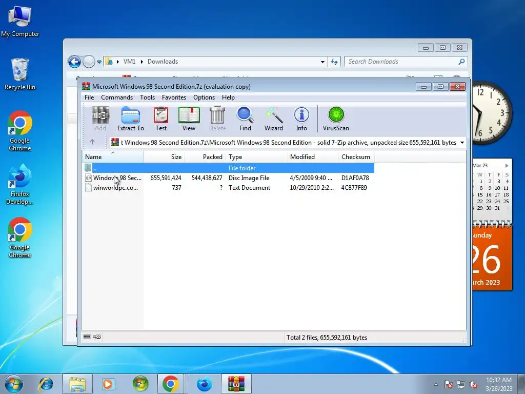Expand Explorer address bar history dropdown
The image size is (525, 394).
322,62
